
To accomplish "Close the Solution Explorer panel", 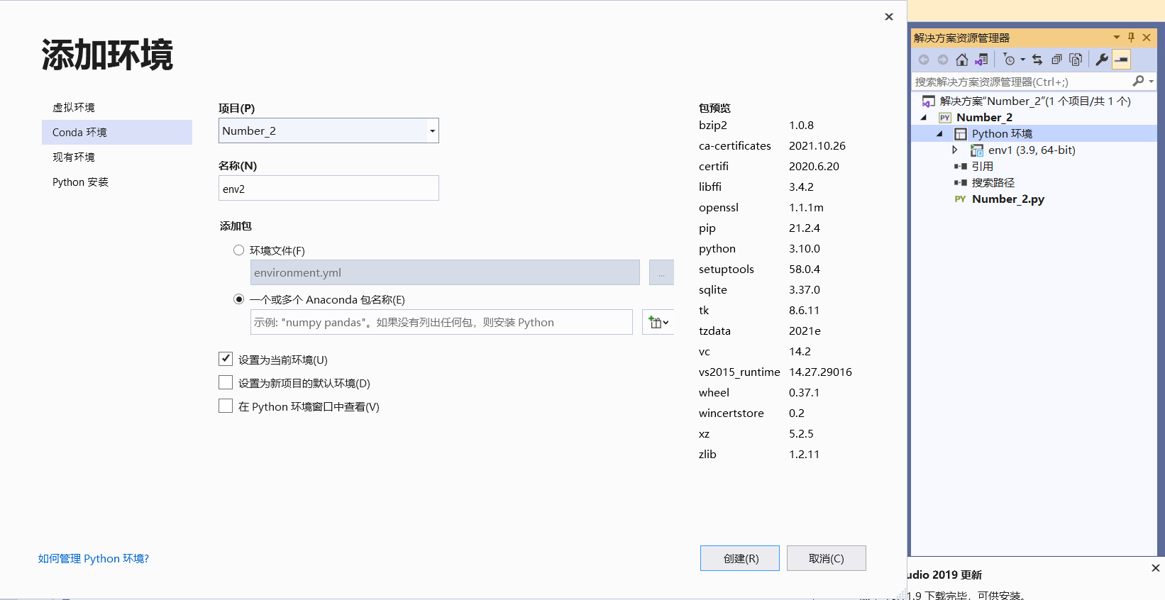I will (x=1147, y=38).
